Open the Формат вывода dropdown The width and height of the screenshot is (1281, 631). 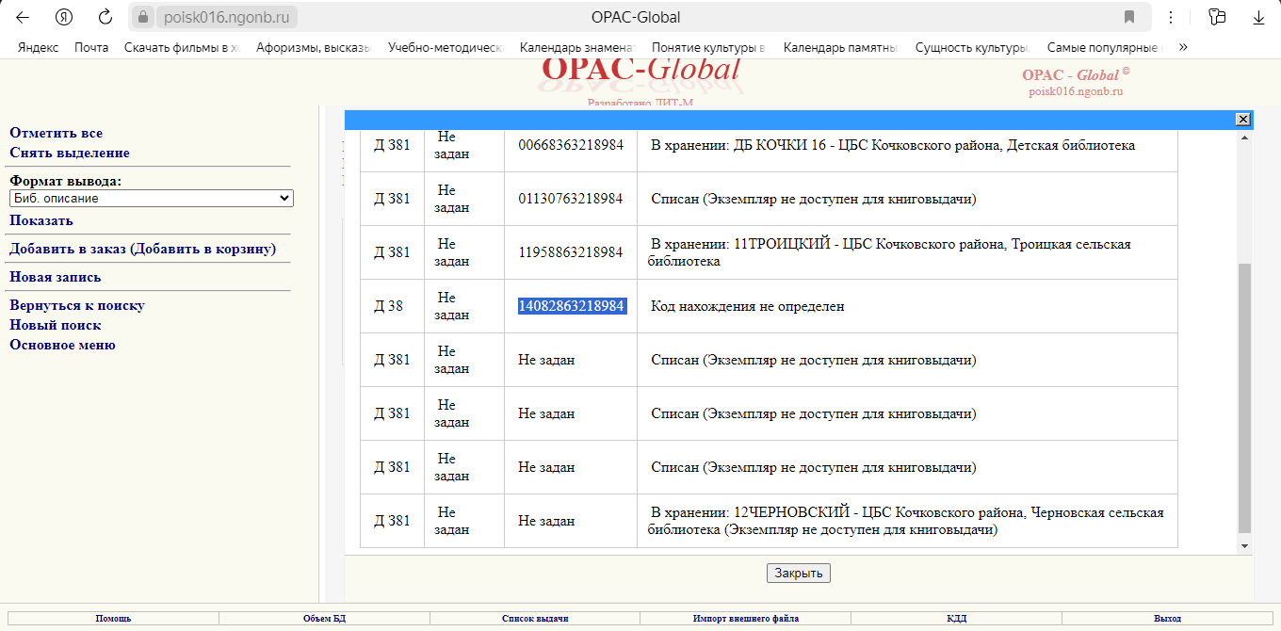(x=152, y=199)
